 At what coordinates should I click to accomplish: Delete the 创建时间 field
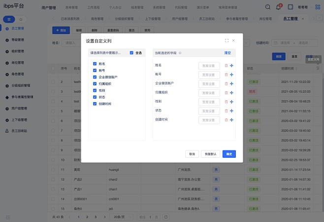coord(227,120)
